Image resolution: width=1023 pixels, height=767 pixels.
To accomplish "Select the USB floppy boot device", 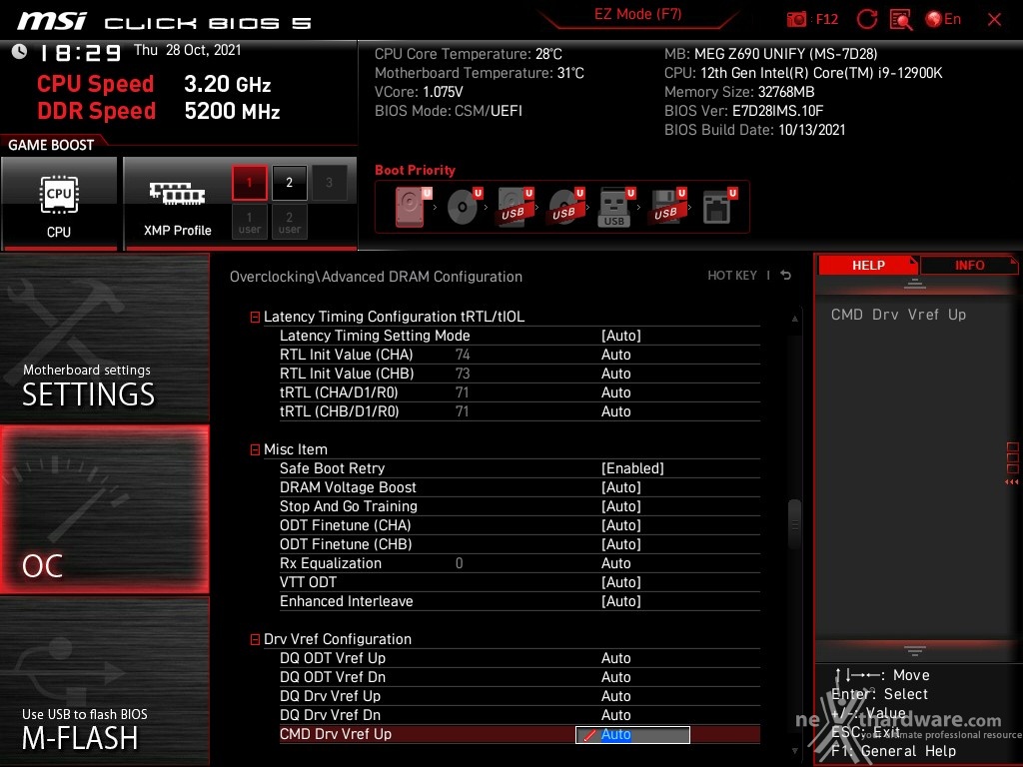I will (x=666, y=206).
